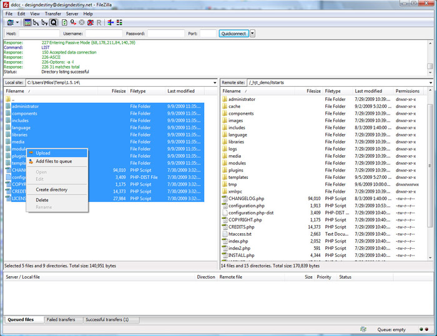Sort remote list by Filetype header

pyautogui.click(x=337, y=91)
